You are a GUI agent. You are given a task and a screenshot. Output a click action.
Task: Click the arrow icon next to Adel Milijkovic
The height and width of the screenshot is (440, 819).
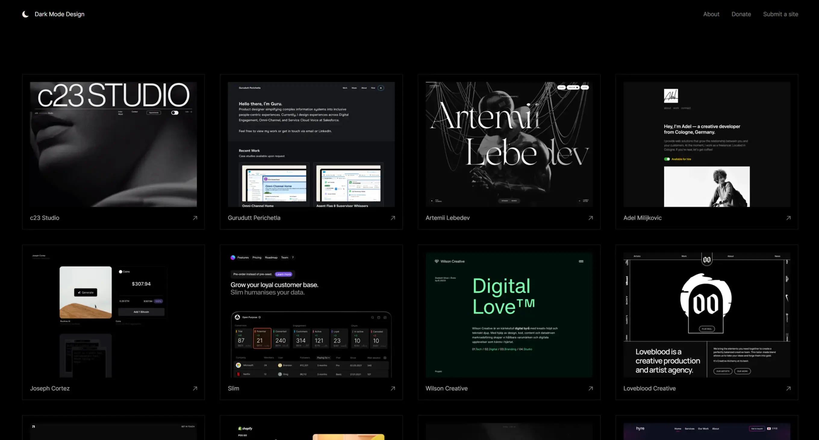point(788,218)
